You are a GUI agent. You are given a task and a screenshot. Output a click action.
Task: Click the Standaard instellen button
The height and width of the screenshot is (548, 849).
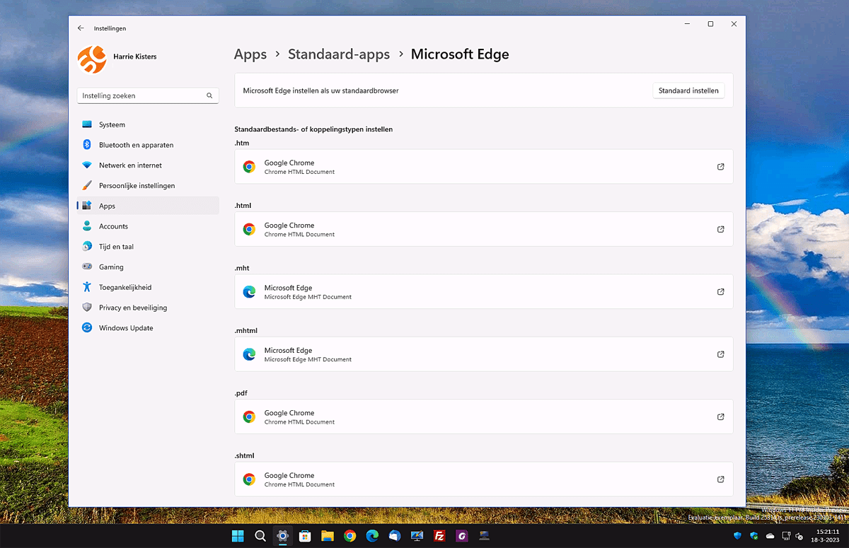(688, 91)
